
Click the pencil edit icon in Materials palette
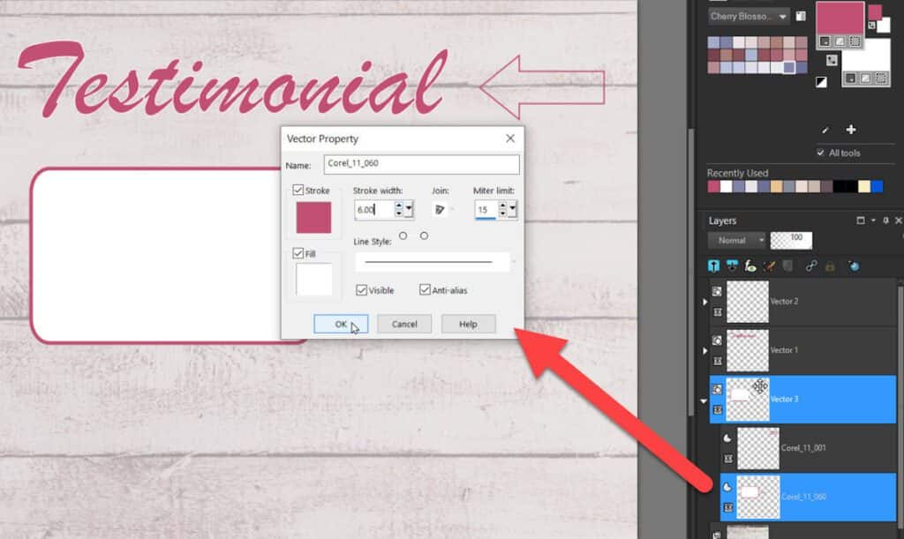tap(825, 131)
